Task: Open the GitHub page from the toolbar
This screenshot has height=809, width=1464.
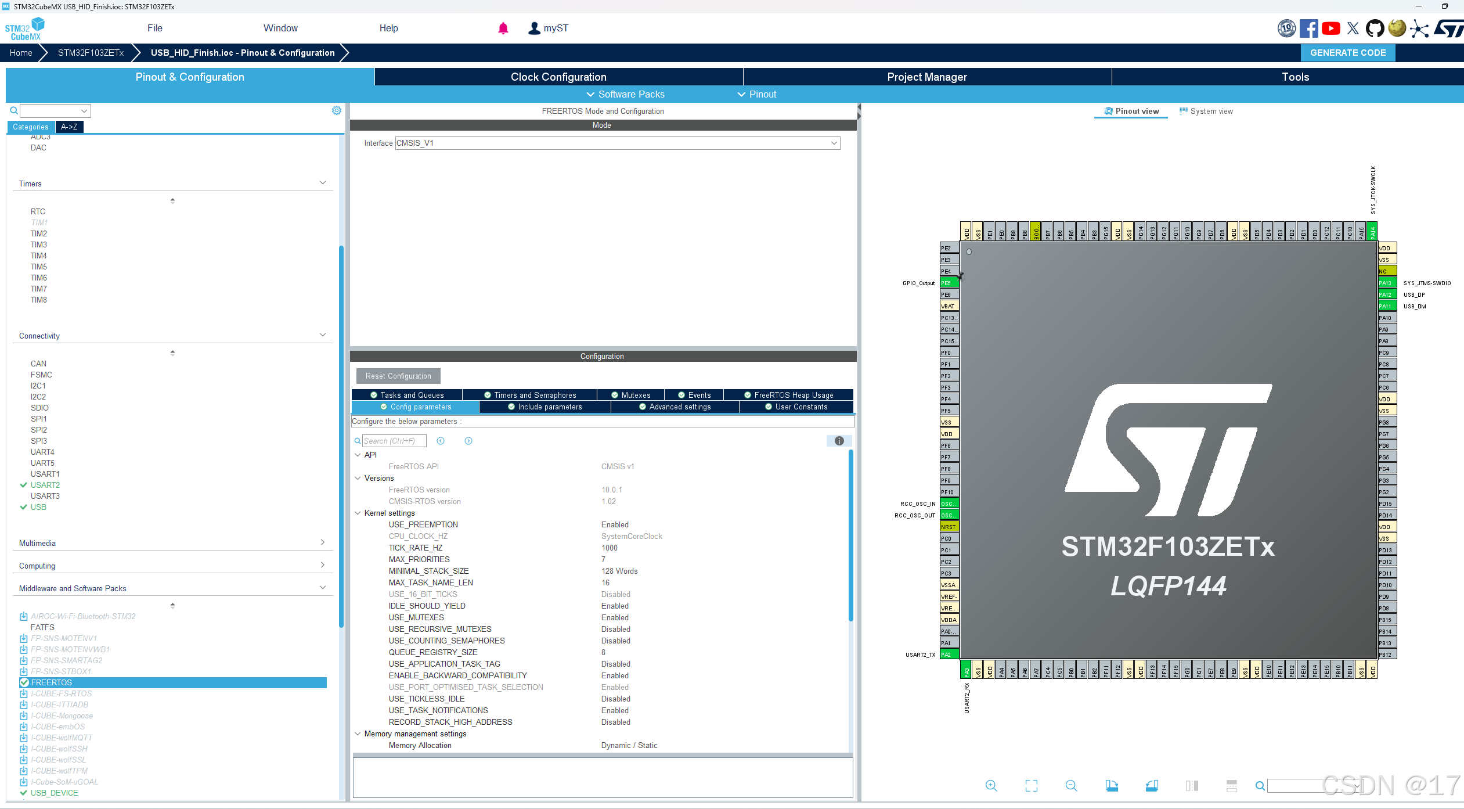Action: [1375, 28]
